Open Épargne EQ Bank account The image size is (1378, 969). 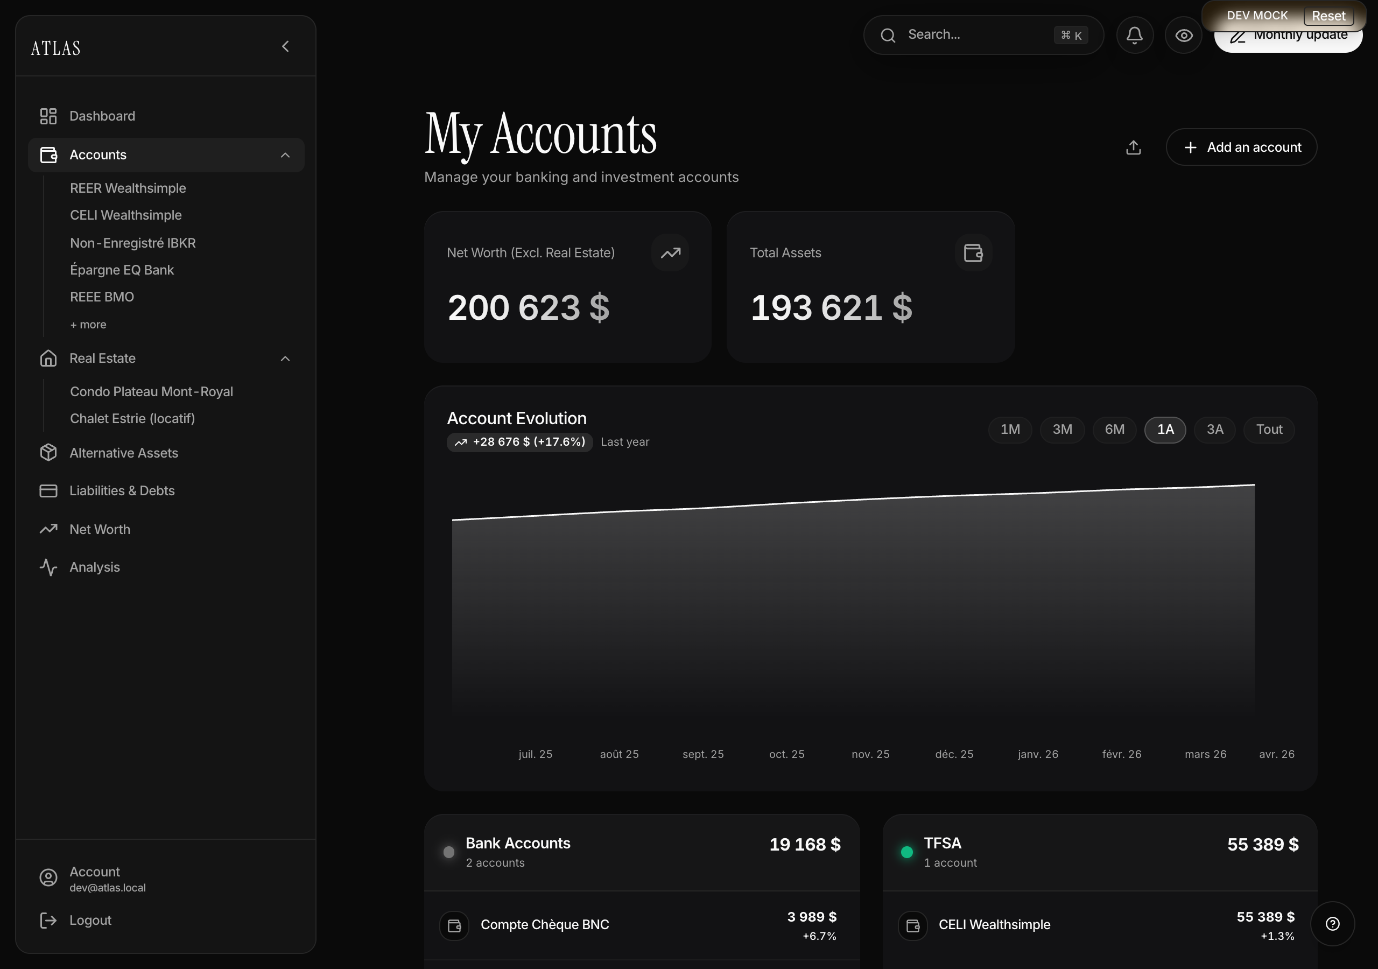pos(122,270)
